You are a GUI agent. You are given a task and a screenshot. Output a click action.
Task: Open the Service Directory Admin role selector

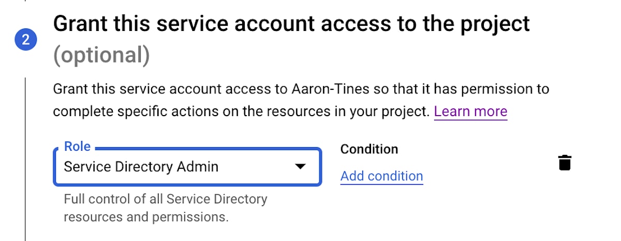point(187,167)
